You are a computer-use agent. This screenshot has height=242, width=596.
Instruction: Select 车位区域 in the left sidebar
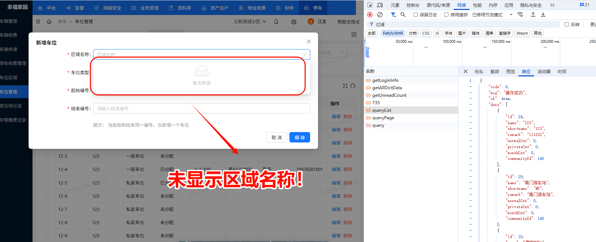(14, 77)
